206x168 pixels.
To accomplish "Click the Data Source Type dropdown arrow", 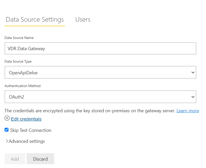I will (x=193, y=72).
